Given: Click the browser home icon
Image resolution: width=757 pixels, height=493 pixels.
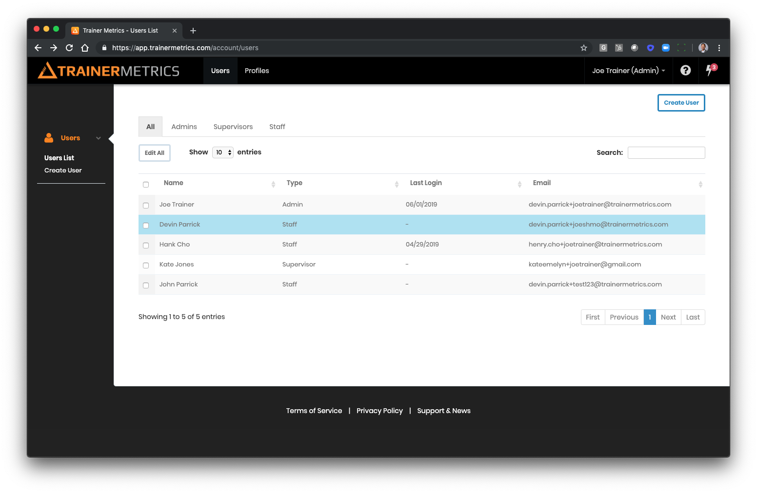Looking at the screenshot, I should (85, 48).
